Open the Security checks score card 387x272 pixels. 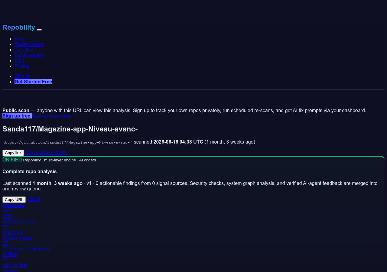click(19, 227)
